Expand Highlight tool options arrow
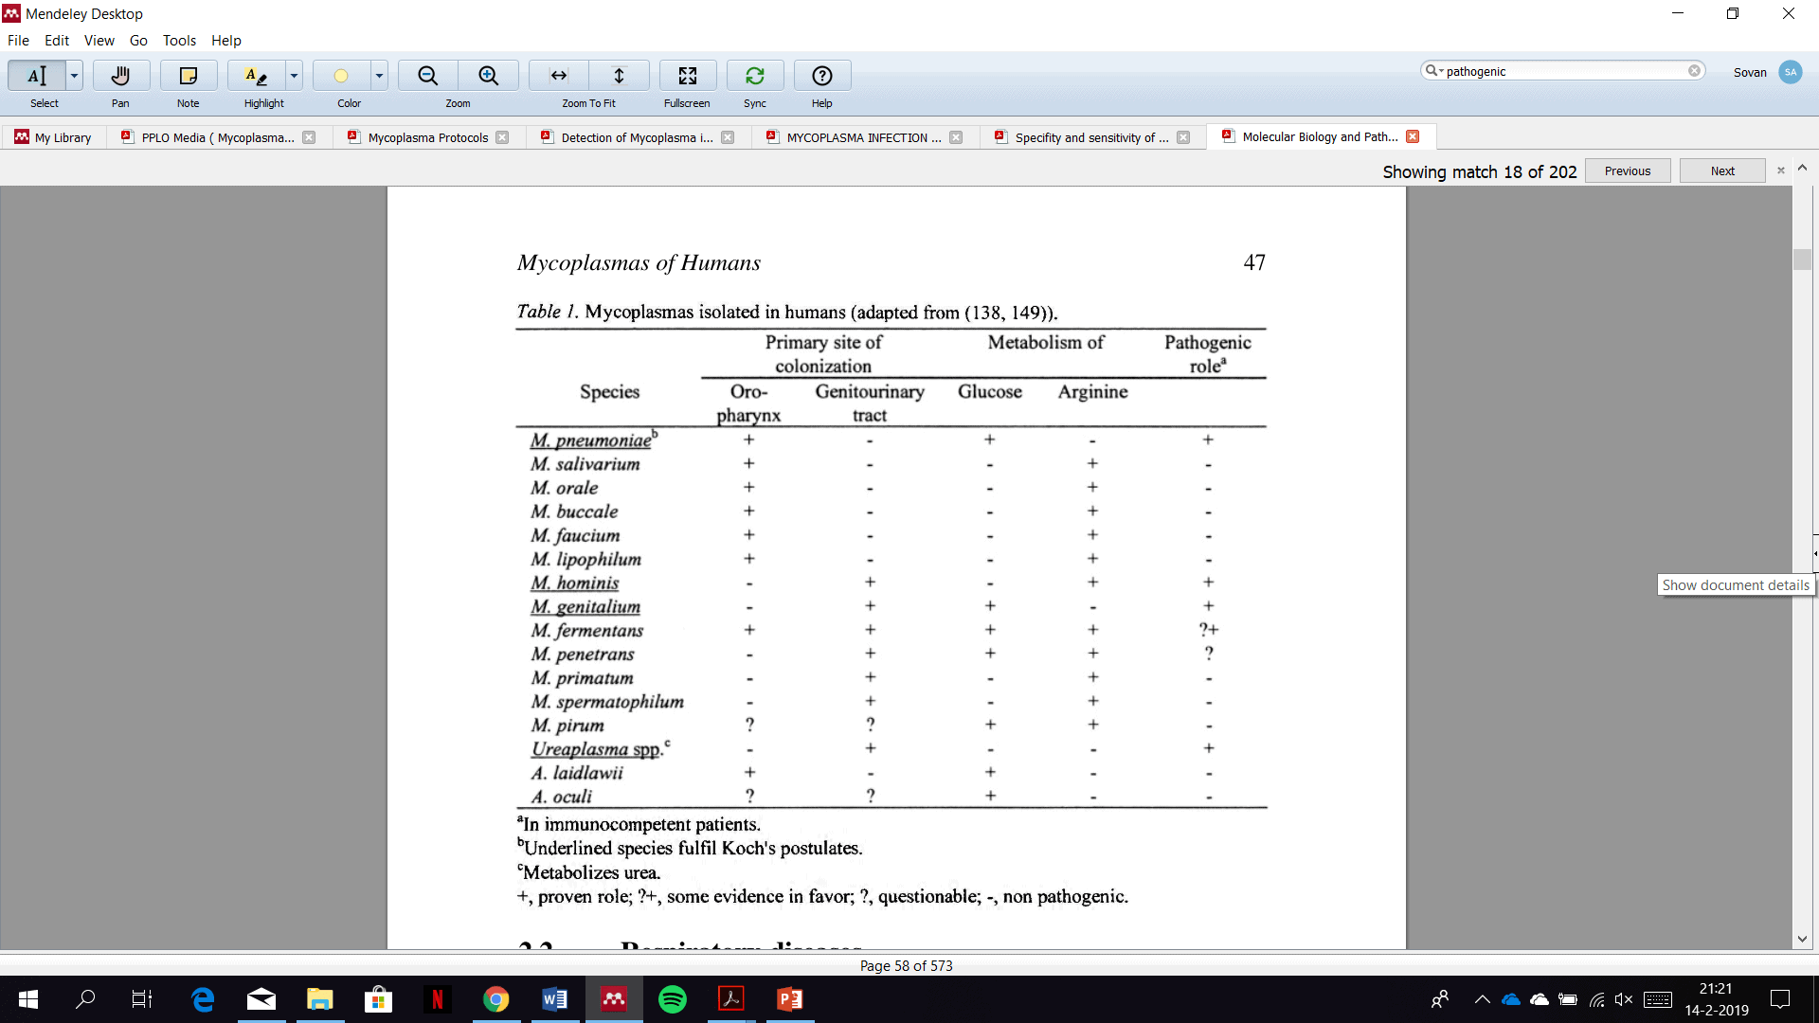The width and height of the screenshot is (1819, 1023). [294, 76]
